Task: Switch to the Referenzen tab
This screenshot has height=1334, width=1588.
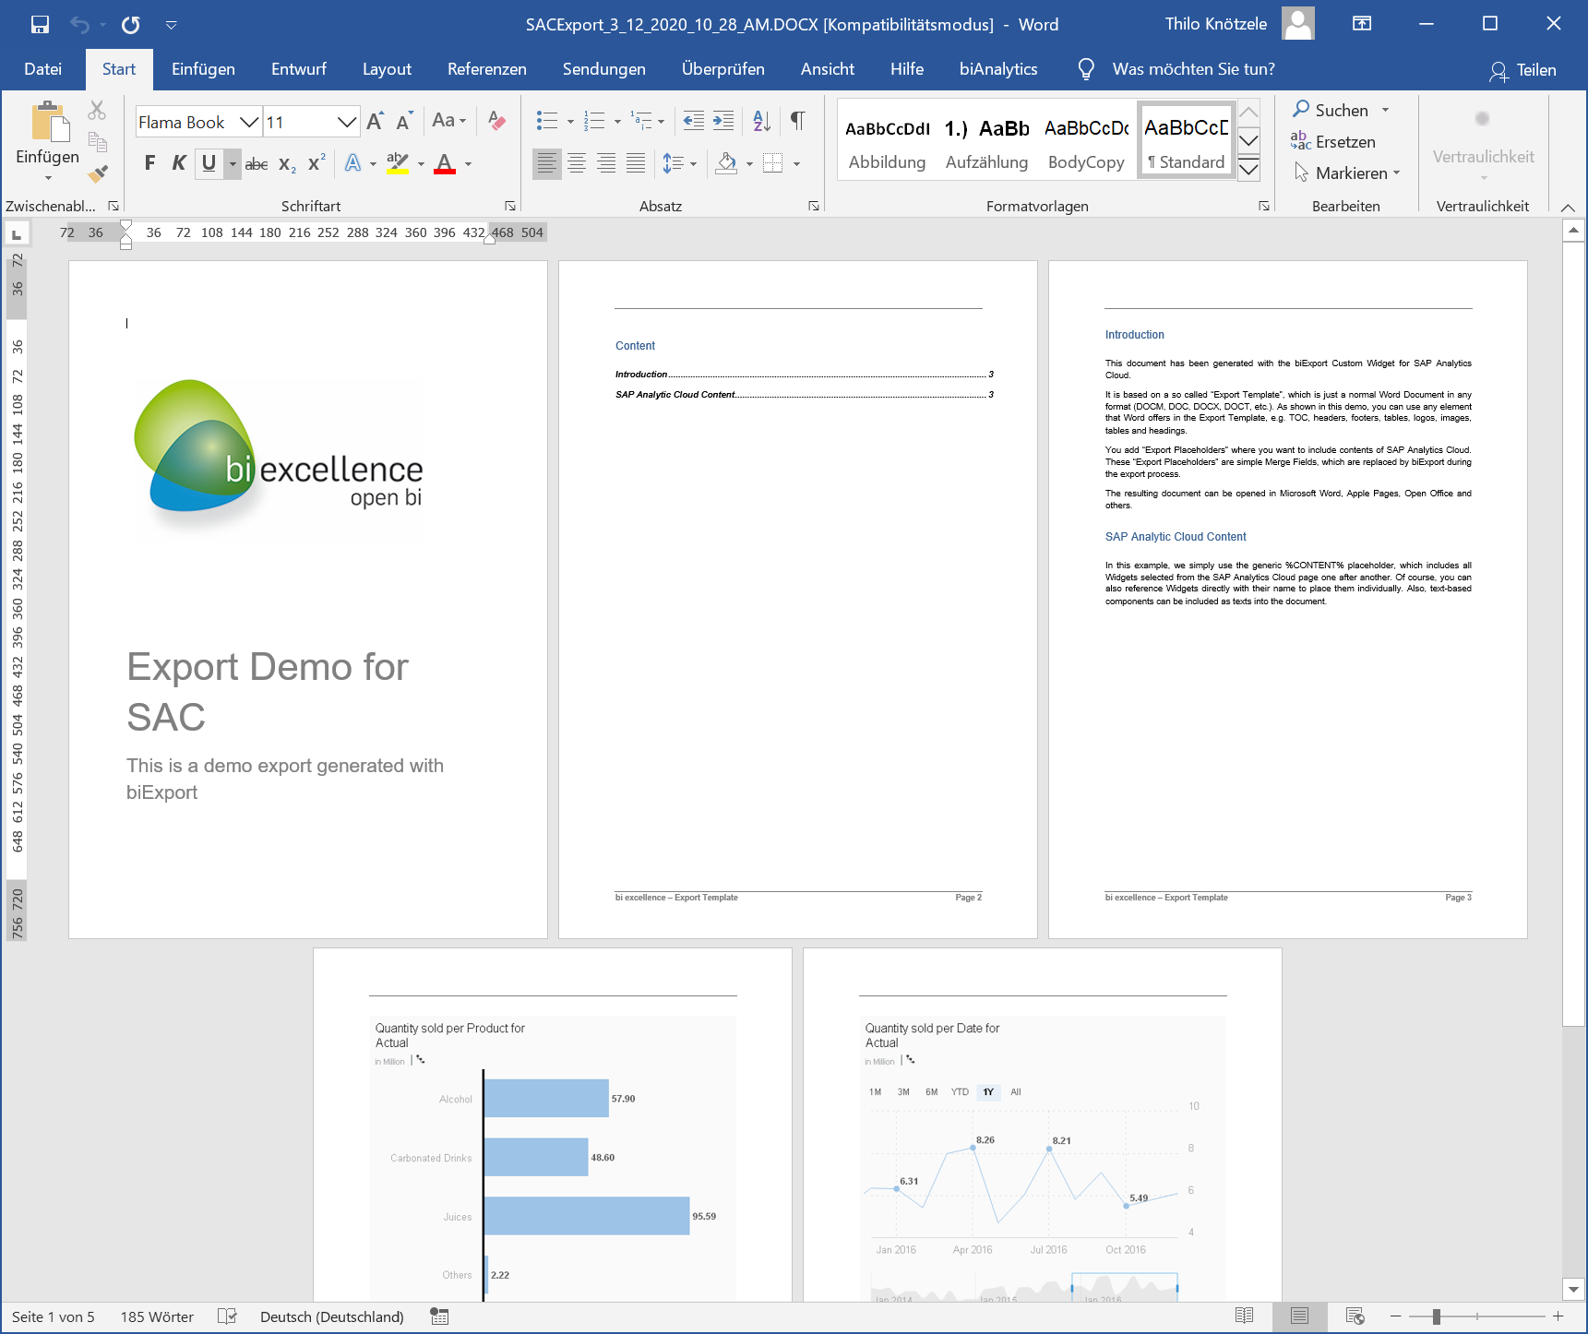Action: (487, 69)
